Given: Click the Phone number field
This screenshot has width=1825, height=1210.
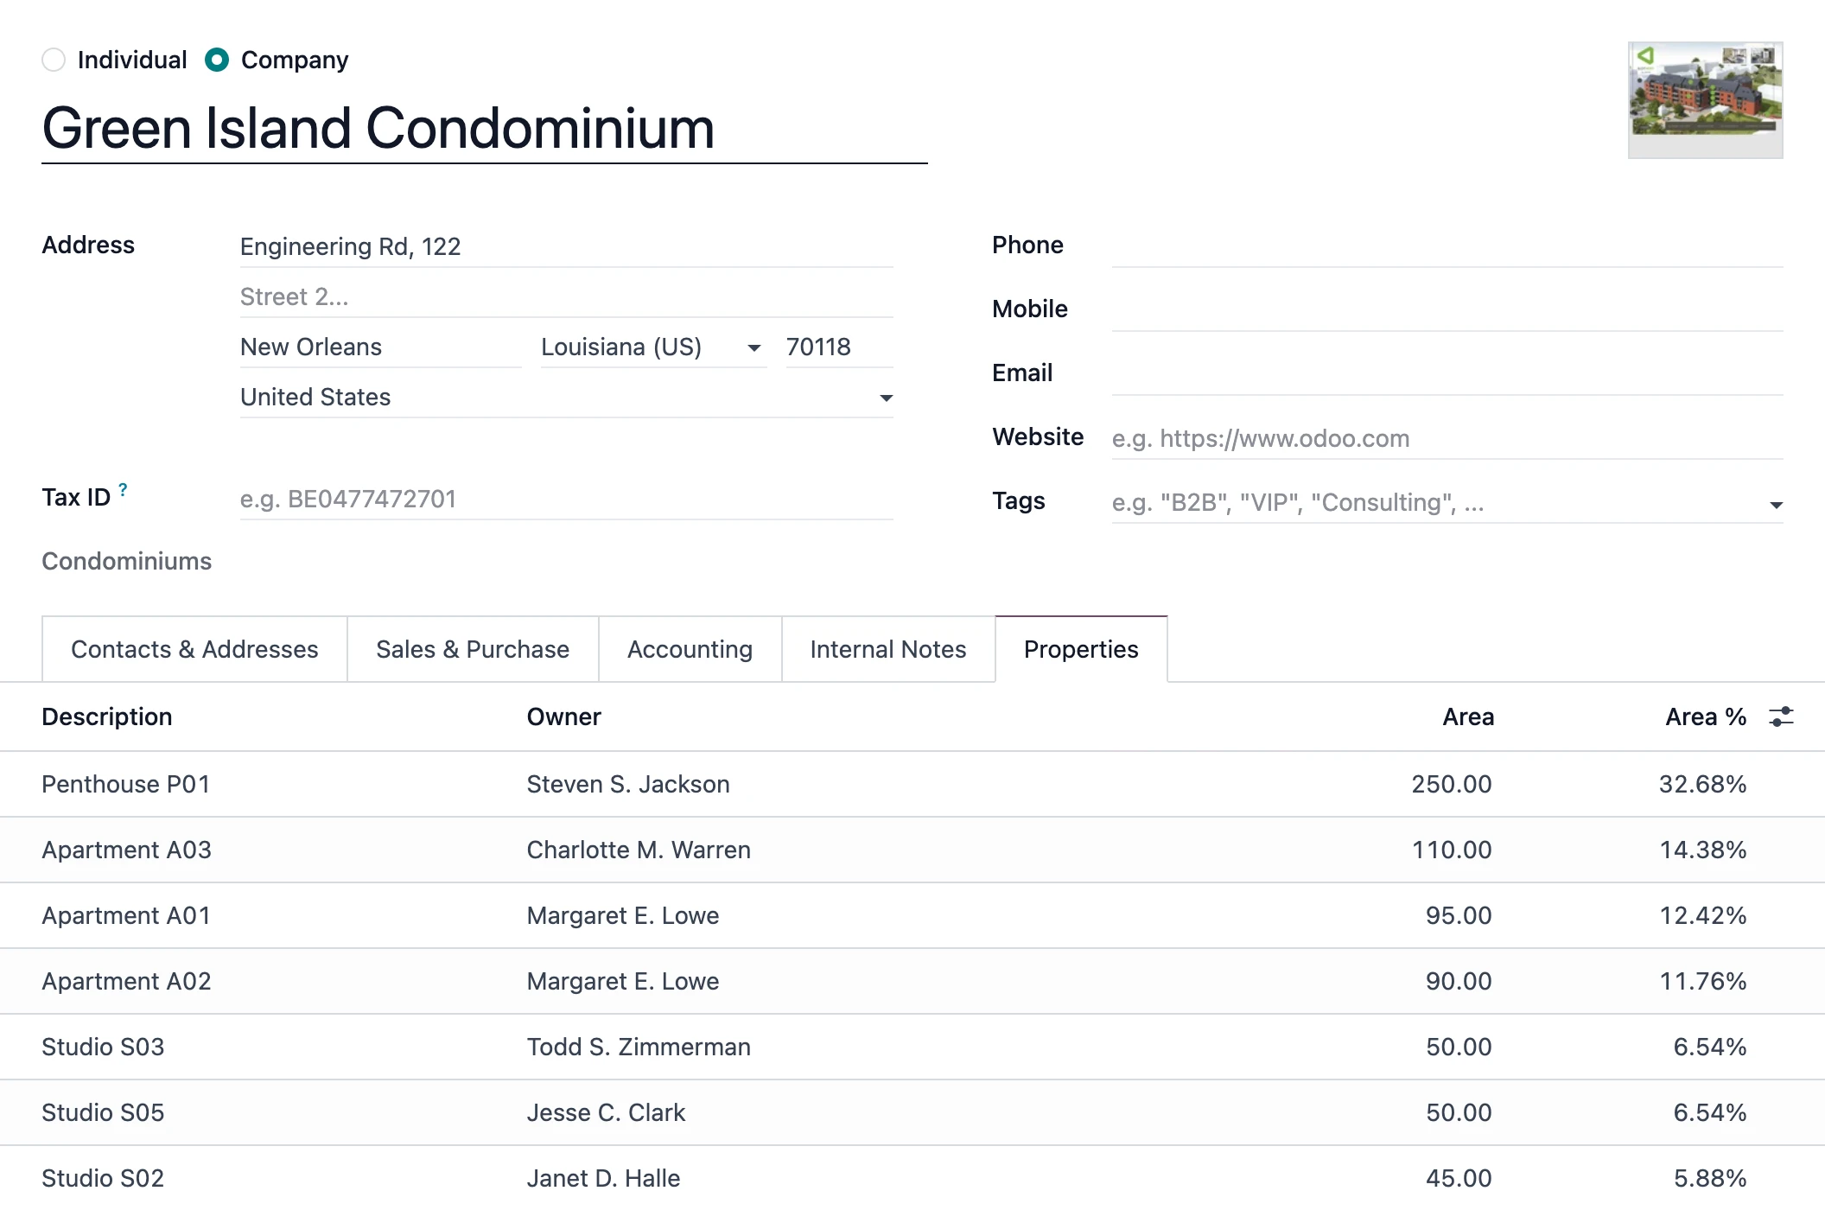Looking at the screenshot, I should [1446, 246].
